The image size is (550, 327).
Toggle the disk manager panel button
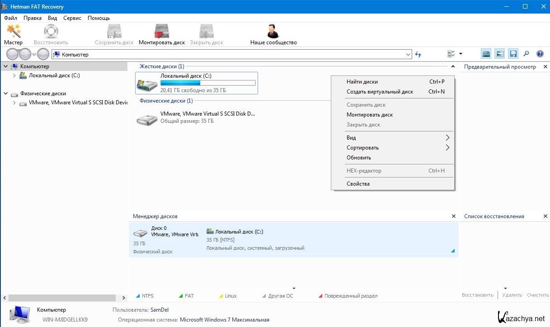486,54
